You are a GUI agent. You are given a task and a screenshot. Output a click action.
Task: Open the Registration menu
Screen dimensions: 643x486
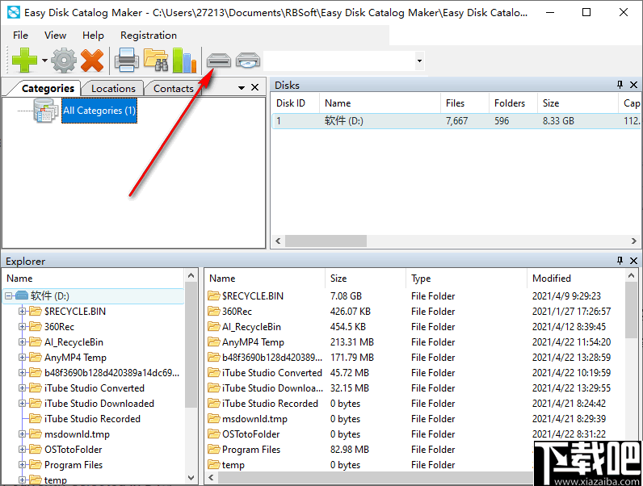coord(149,36)
